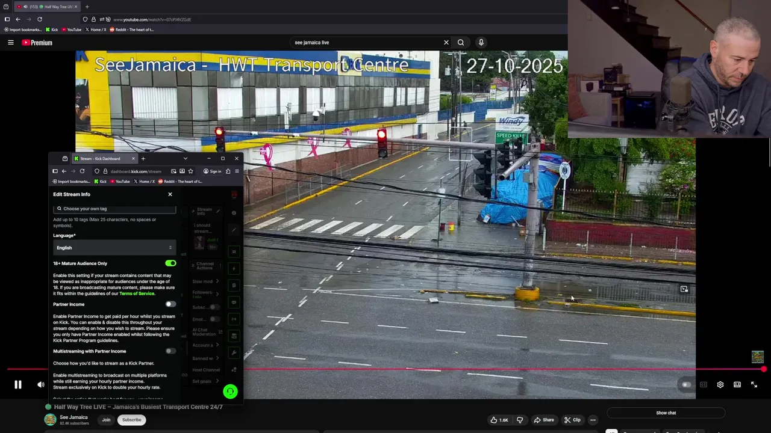Click the red live playhead marker
Viewport: 771px width, 433px height.
764,369
